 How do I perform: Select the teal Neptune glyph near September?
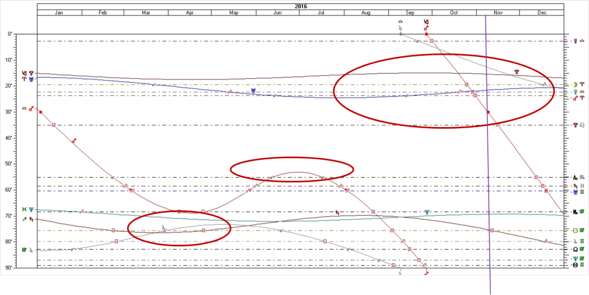pos(427,212)
